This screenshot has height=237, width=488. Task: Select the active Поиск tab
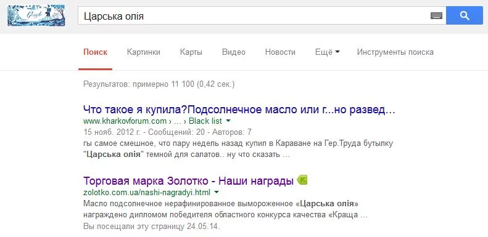point(95,52)
